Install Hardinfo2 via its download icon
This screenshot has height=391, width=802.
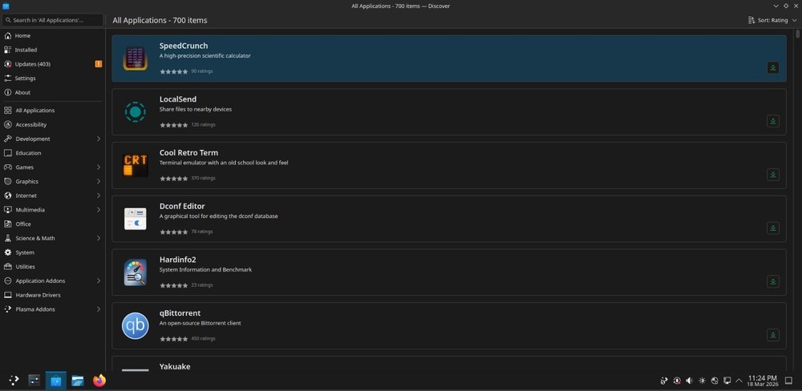pos(773,281)
